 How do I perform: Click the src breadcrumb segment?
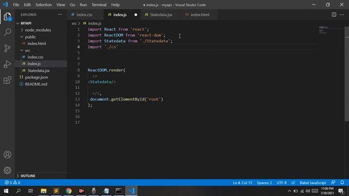point(74,23)
